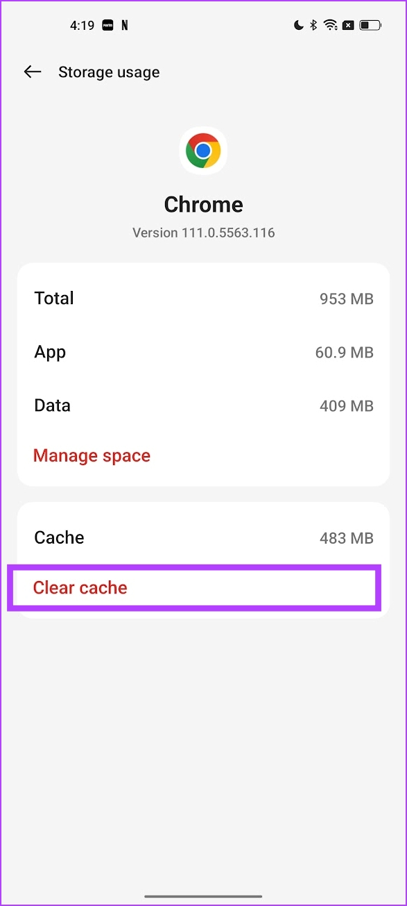
Task: Tap the Netflix notification icon in status bar
Action: pos(125,26)
